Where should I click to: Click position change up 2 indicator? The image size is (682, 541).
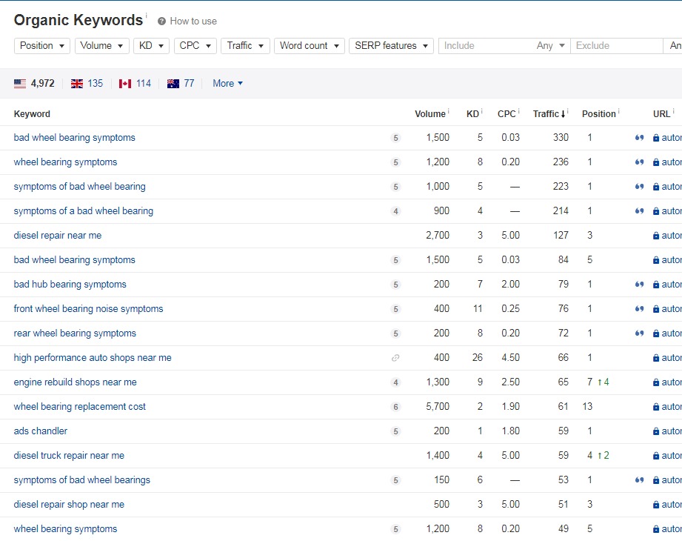click(604, 455)
